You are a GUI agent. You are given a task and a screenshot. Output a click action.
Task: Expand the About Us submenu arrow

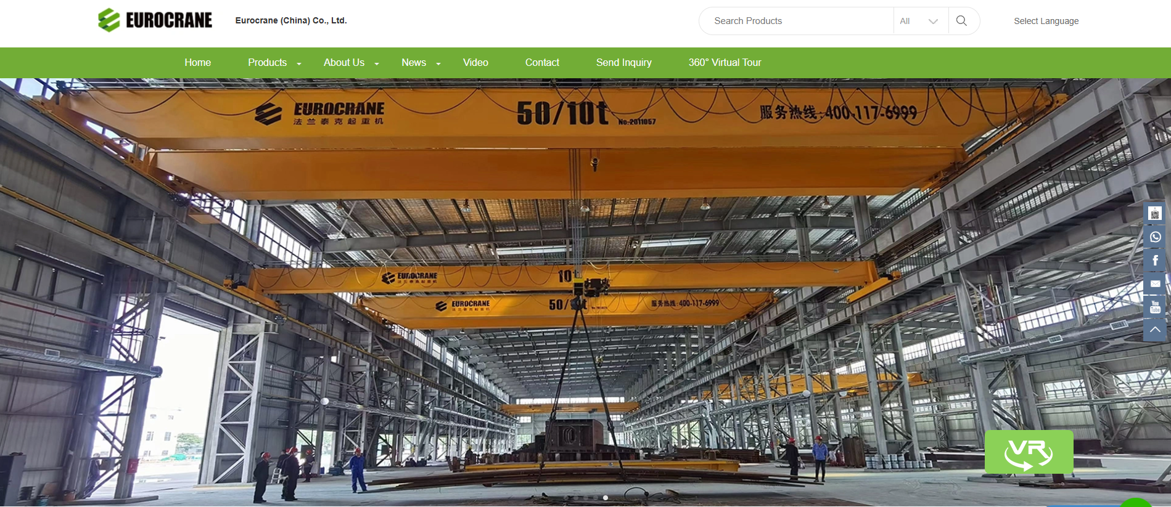(x=377, y=63)
